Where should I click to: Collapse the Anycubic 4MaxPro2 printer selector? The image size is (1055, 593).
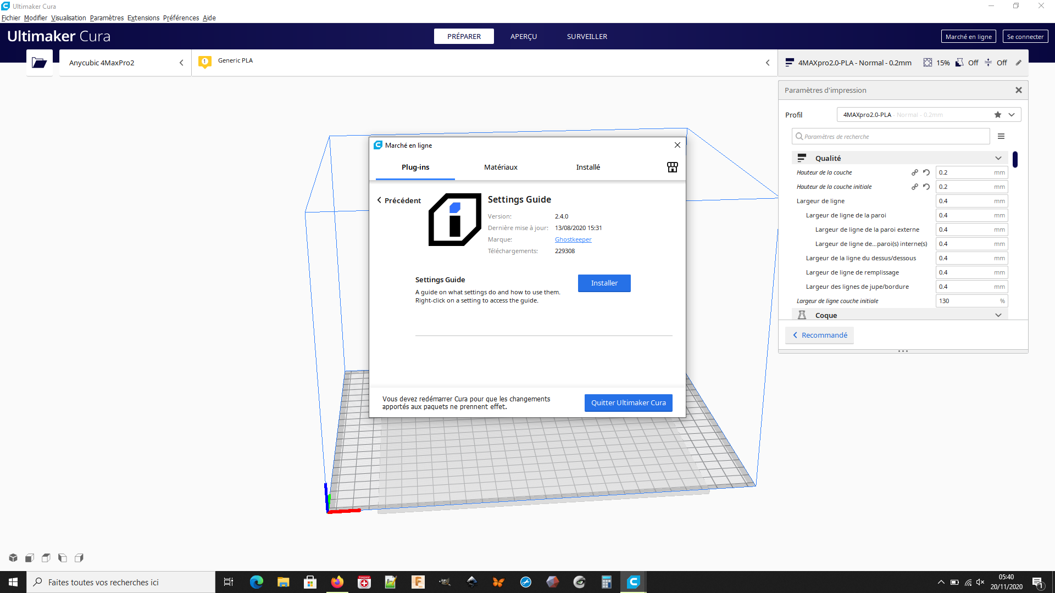pos(181,63)
